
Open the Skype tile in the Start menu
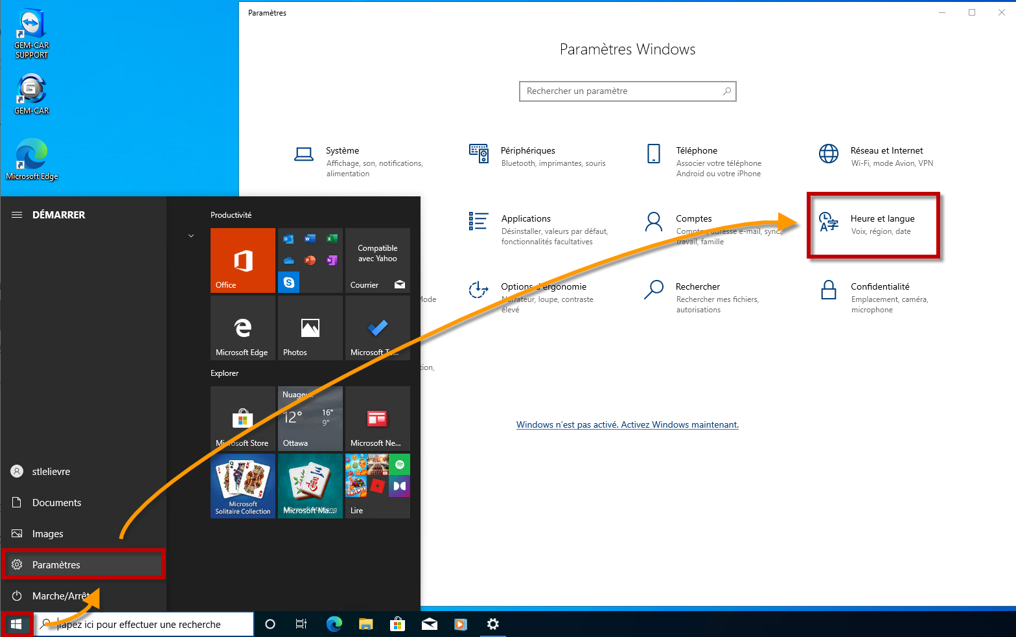[x=288, y=283]
